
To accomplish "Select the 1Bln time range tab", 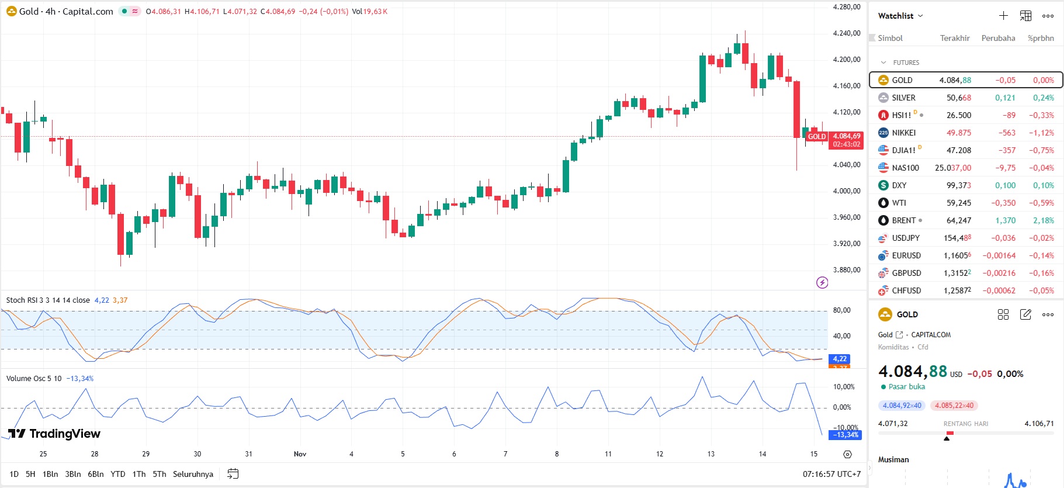I will click(50, 474).
